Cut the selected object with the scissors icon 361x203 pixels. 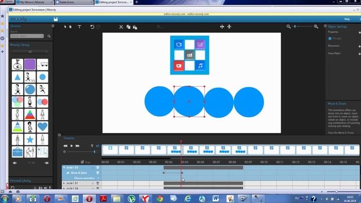[x=121, y=27]
